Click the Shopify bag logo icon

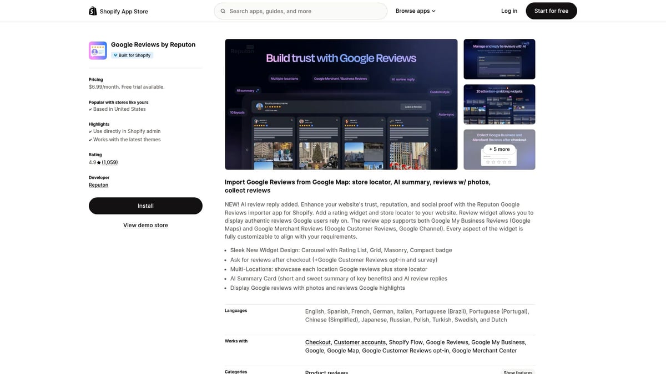coord(93,11)
